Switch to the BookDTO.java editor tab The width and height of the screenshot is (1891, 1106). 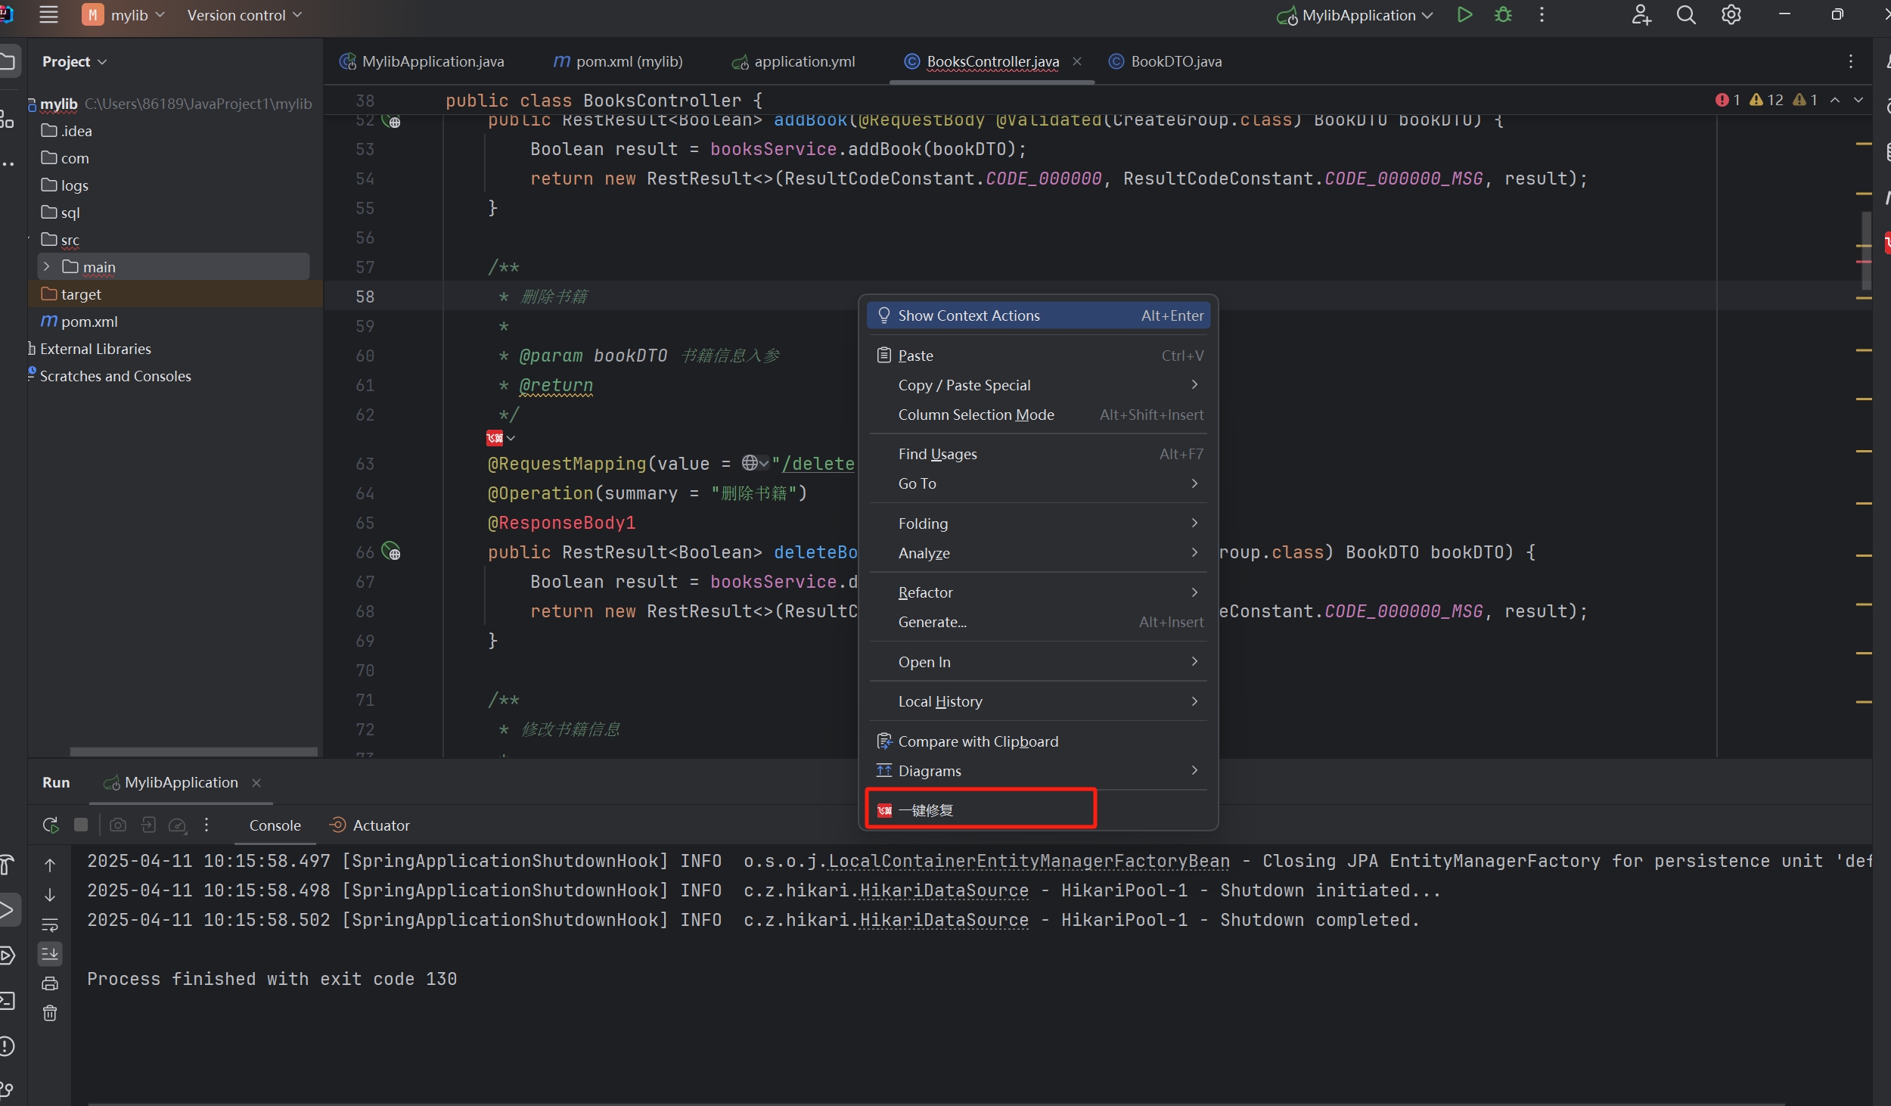1175,61
